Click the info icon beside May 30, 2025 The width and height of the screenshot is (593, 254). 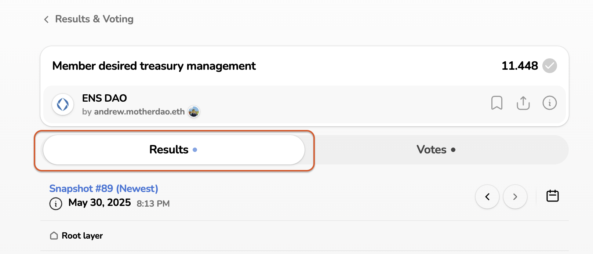56,203
